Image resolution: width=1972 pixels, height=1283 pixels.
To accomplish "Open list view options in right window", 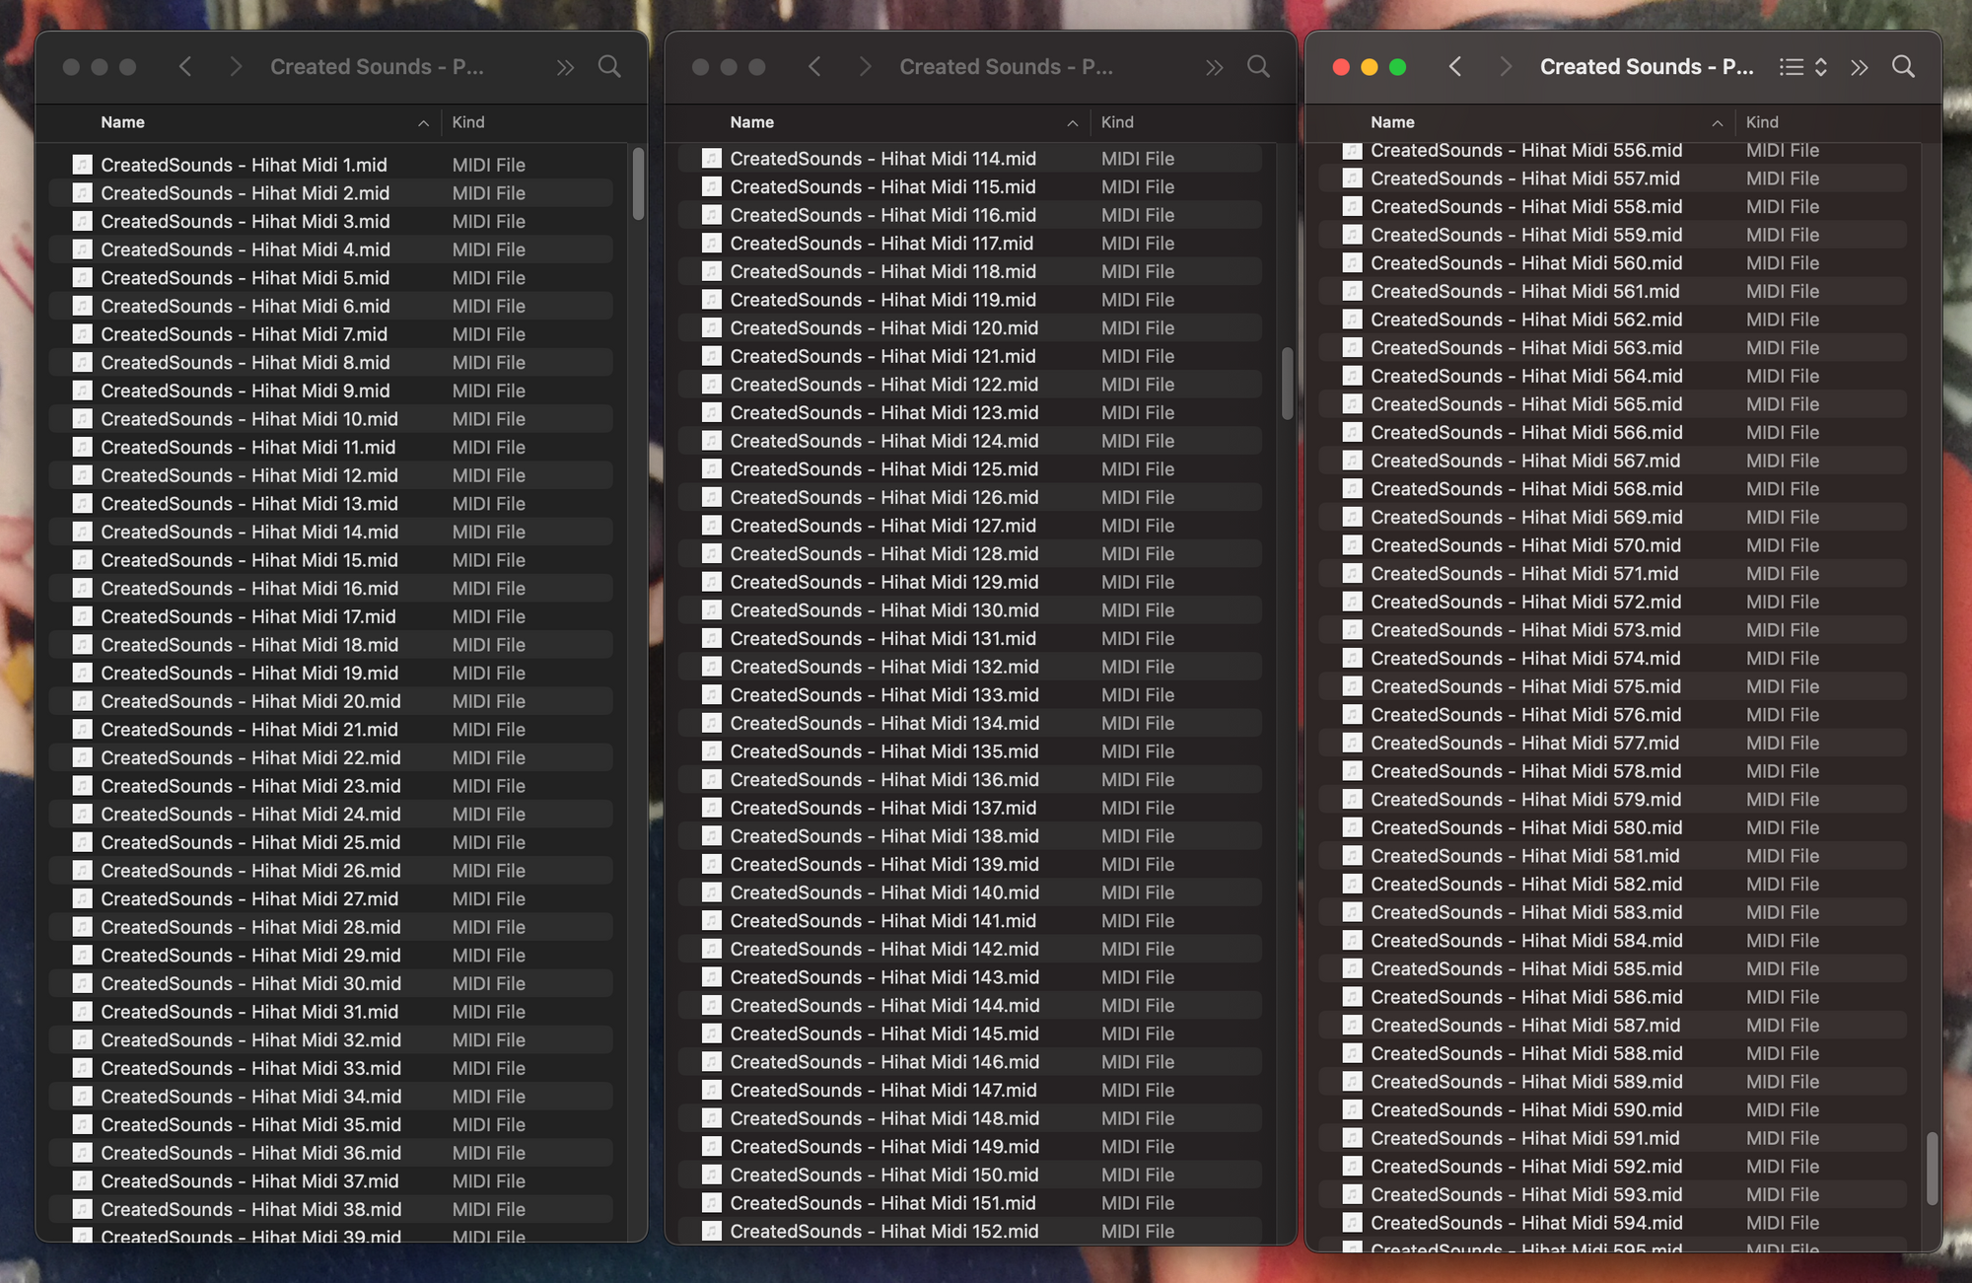I will pyautogui.click(x=1792, y=66).
